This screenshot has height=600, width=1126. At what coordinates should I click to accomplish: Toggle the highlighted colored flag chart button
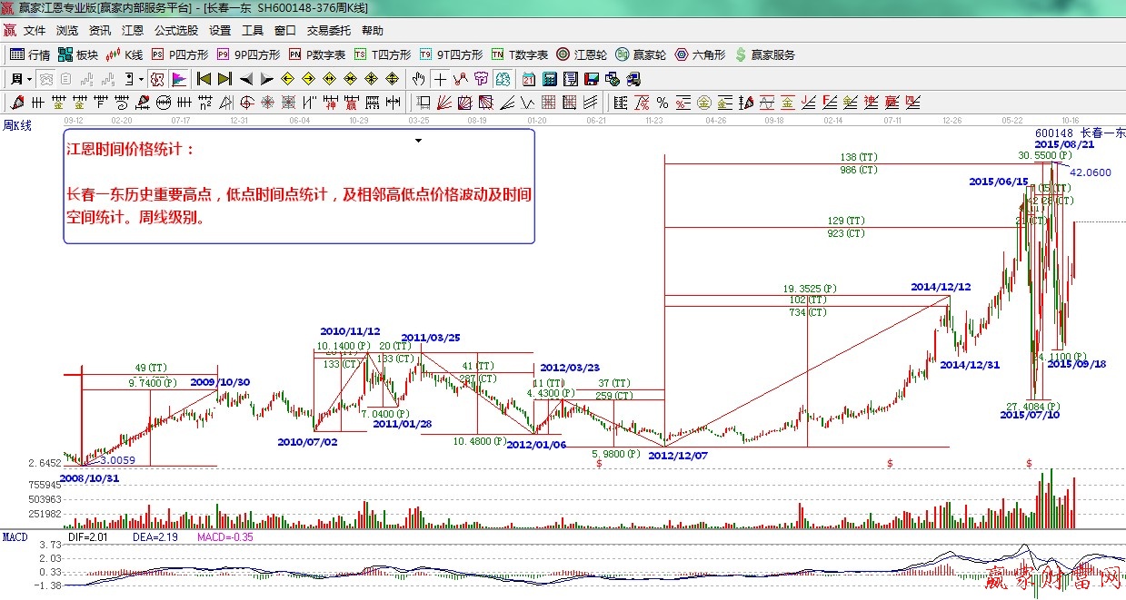179,79
